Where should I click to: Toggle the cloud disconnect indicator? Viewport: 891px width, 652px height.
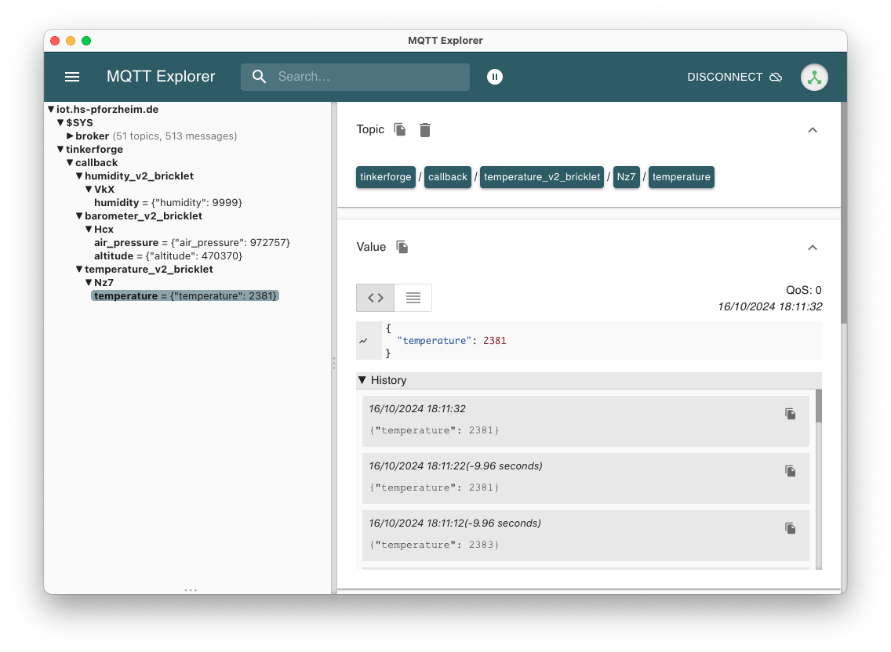[776, 77]
